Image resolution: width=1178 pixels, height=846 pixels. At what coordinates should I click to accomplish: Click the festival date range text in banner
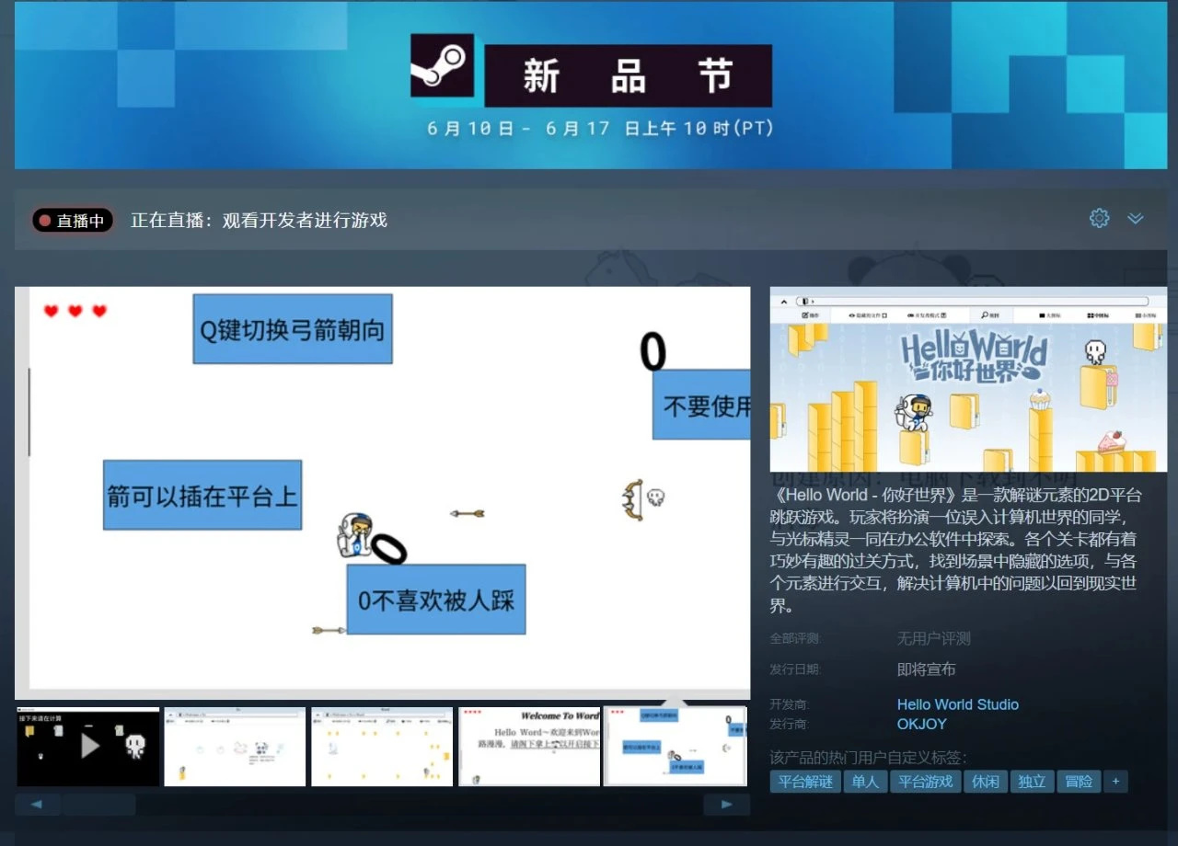click(x=600, y=129)
